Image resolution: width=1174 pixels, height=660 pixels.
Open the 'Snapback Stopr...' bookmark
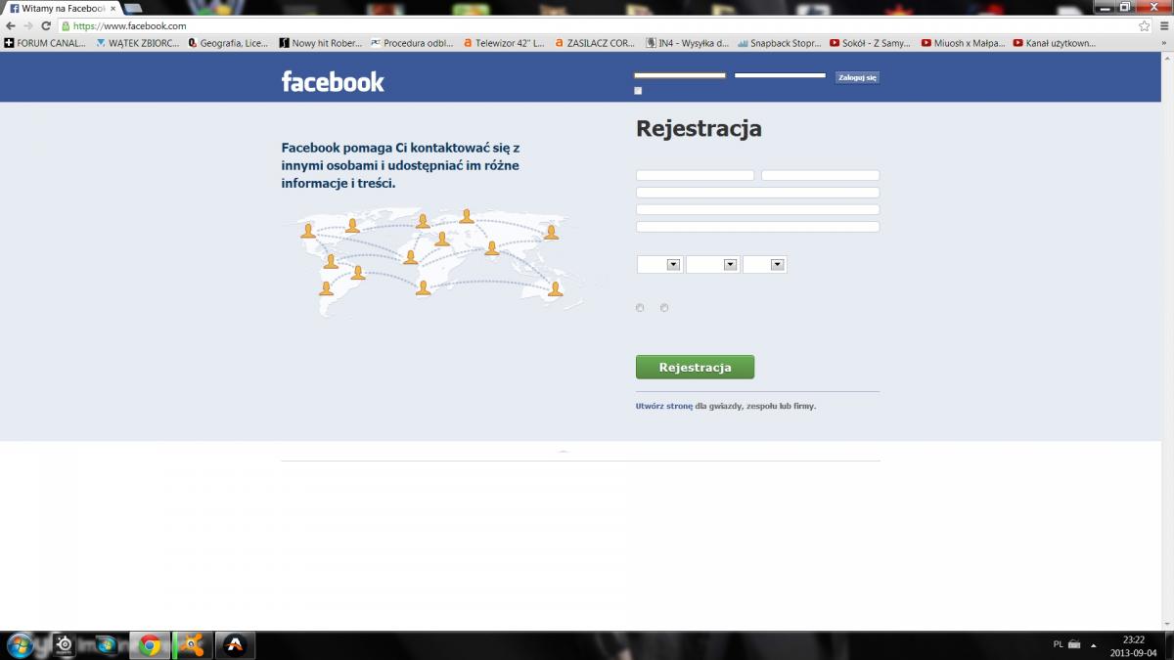pyautogui.click(x=779, y=43)
